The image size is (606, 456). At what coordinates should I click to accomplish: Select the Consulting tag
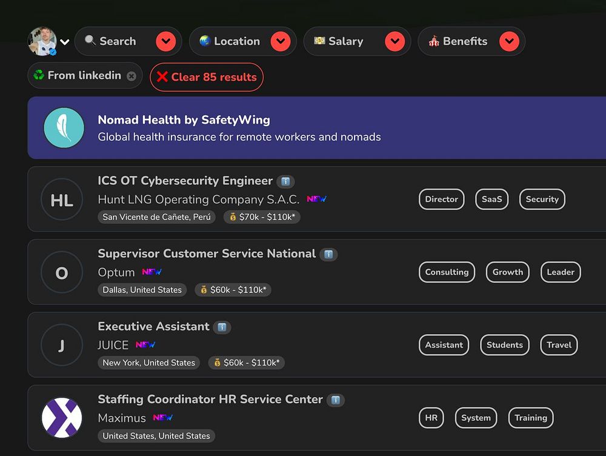(x=447, y=272)
